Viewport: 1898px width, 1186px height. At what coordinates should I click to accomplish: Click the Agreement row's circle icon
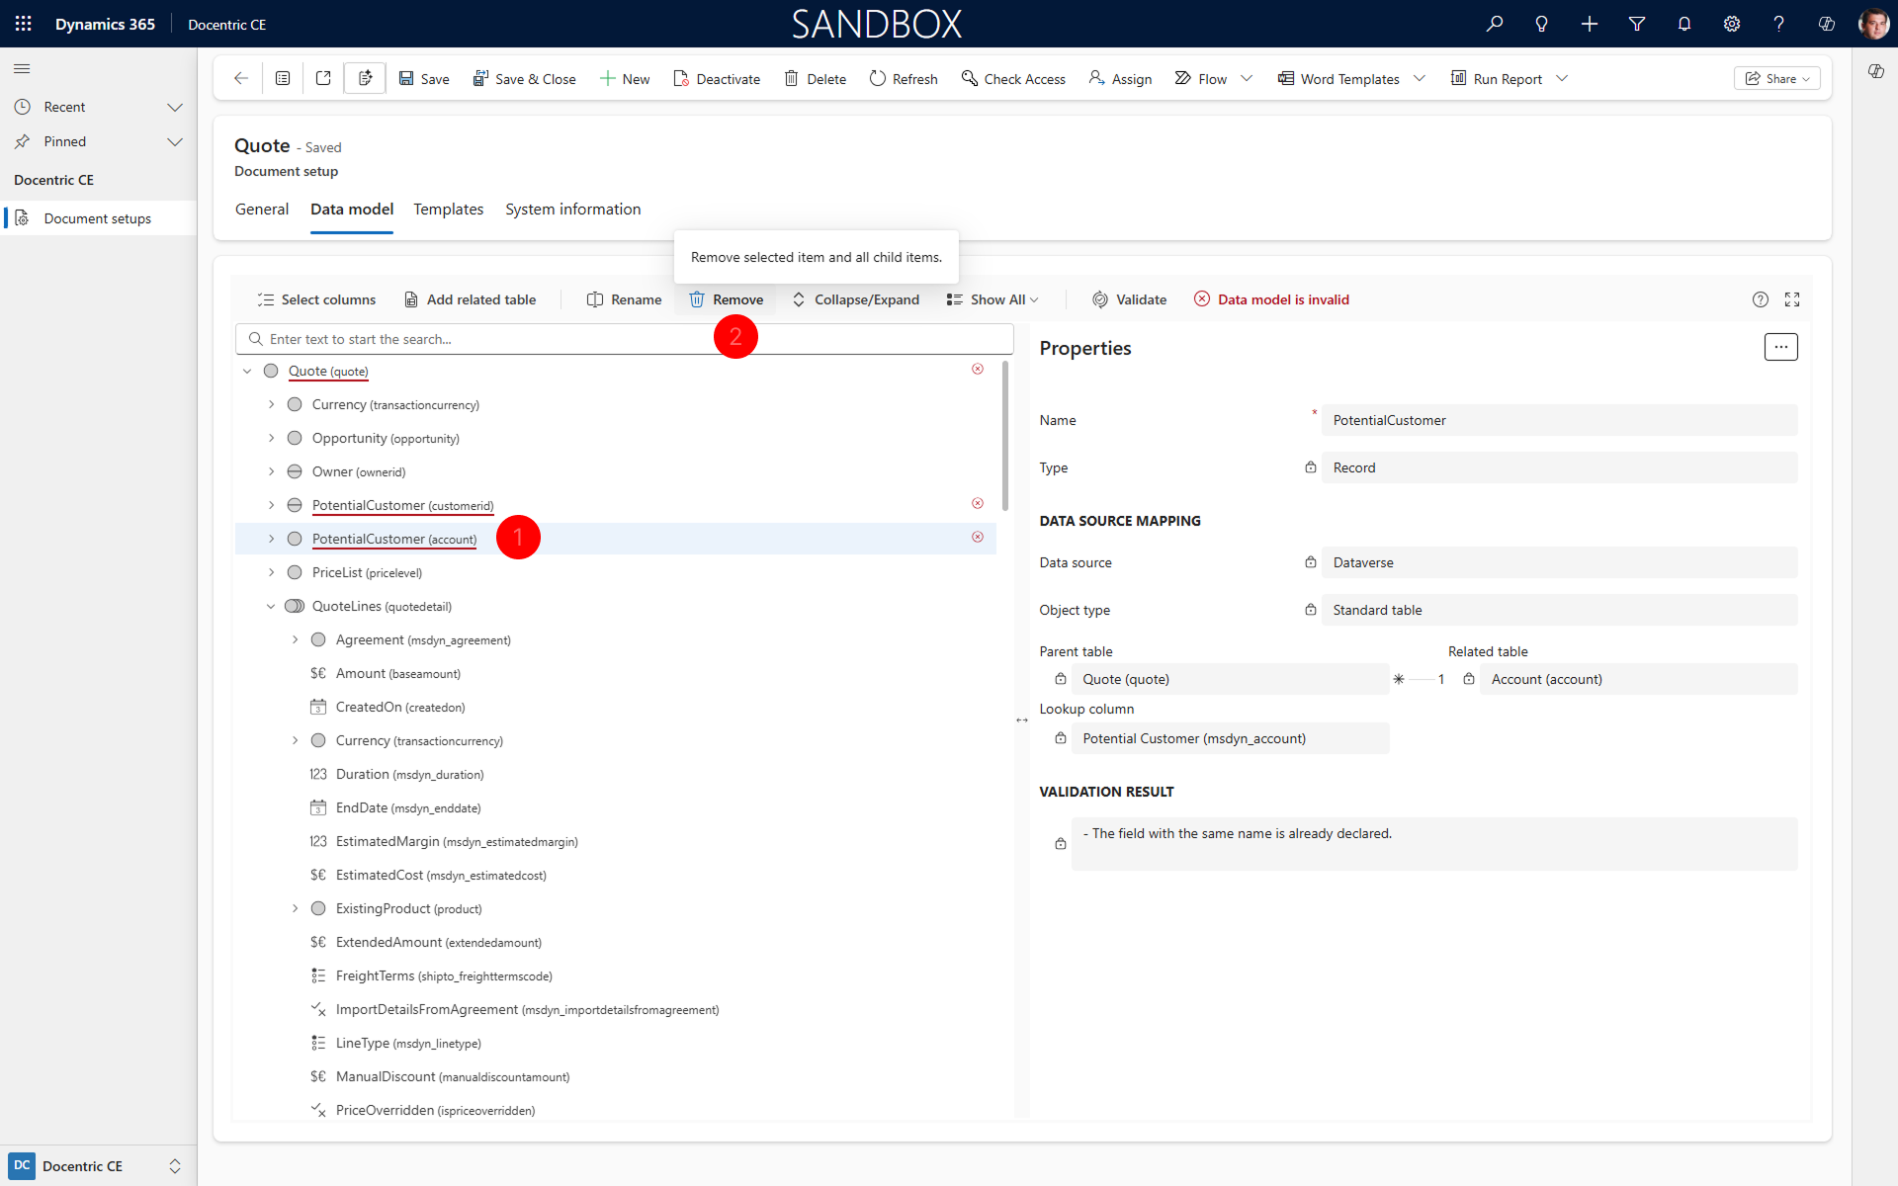point(318,639)
